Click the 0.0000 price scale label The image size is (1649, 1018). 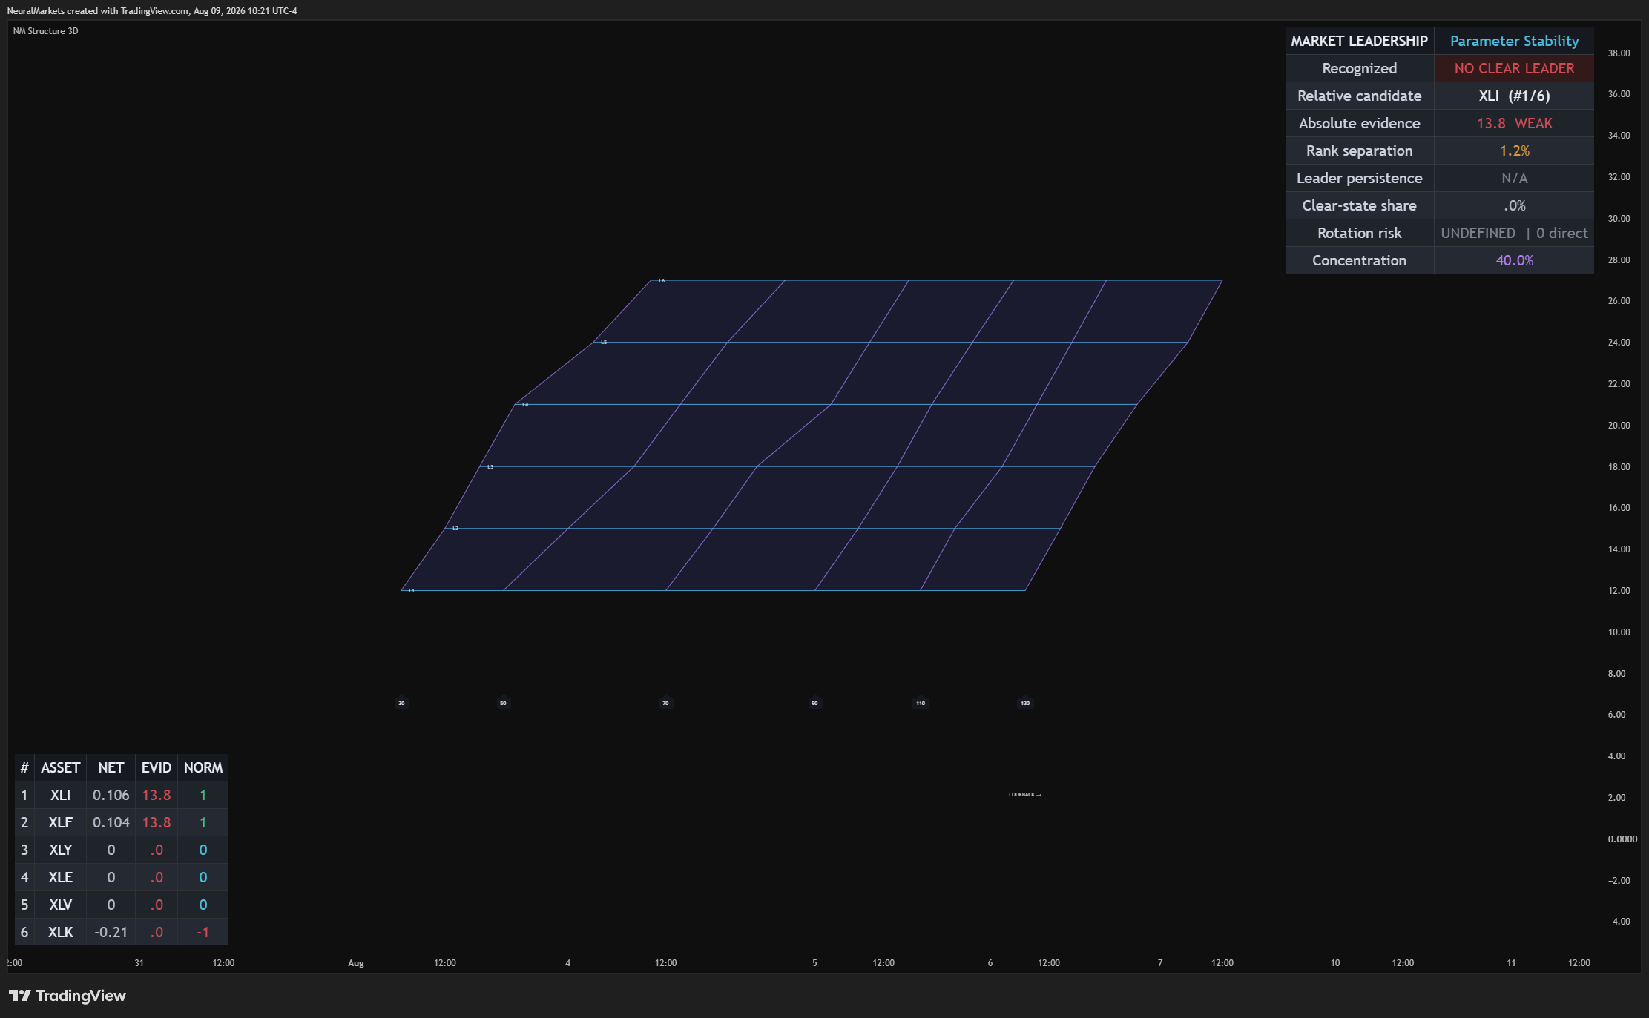(x=1622, y=839)
